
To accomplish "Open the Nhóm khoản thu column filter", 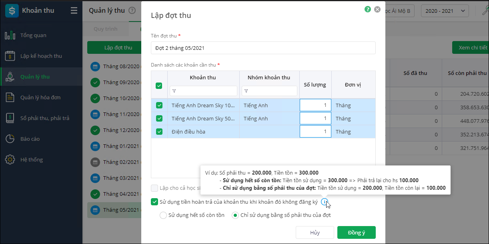I will click(x=246, y=91).
